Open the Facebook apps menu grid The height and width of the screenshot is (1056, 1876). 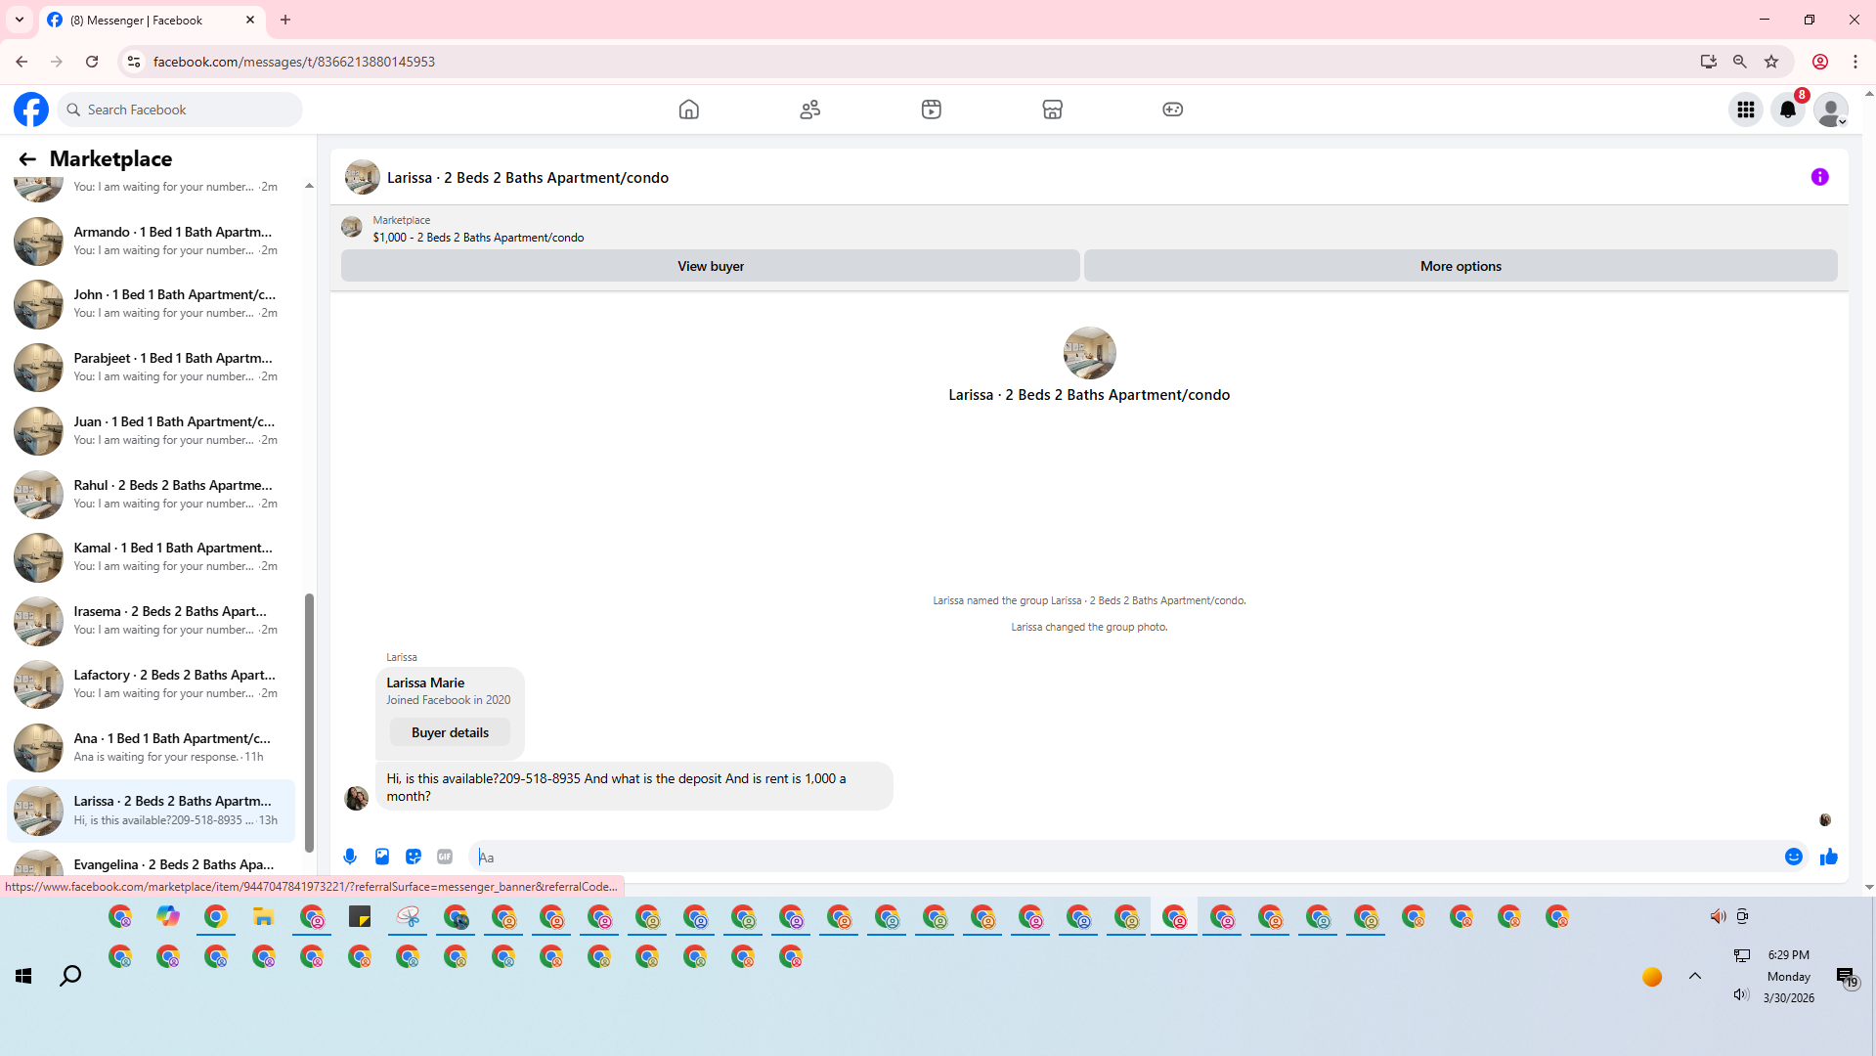click(x=1746, y=110)
